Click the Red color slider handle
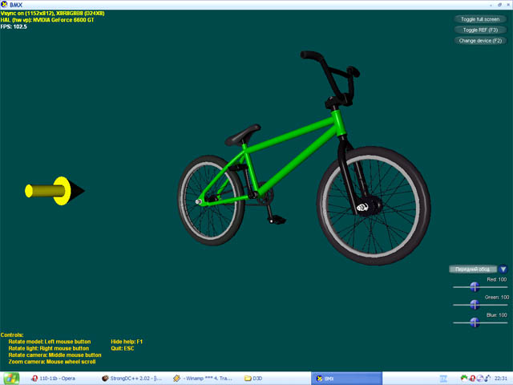The height and width of the screenshot is (385, 513). coord(474,286)
